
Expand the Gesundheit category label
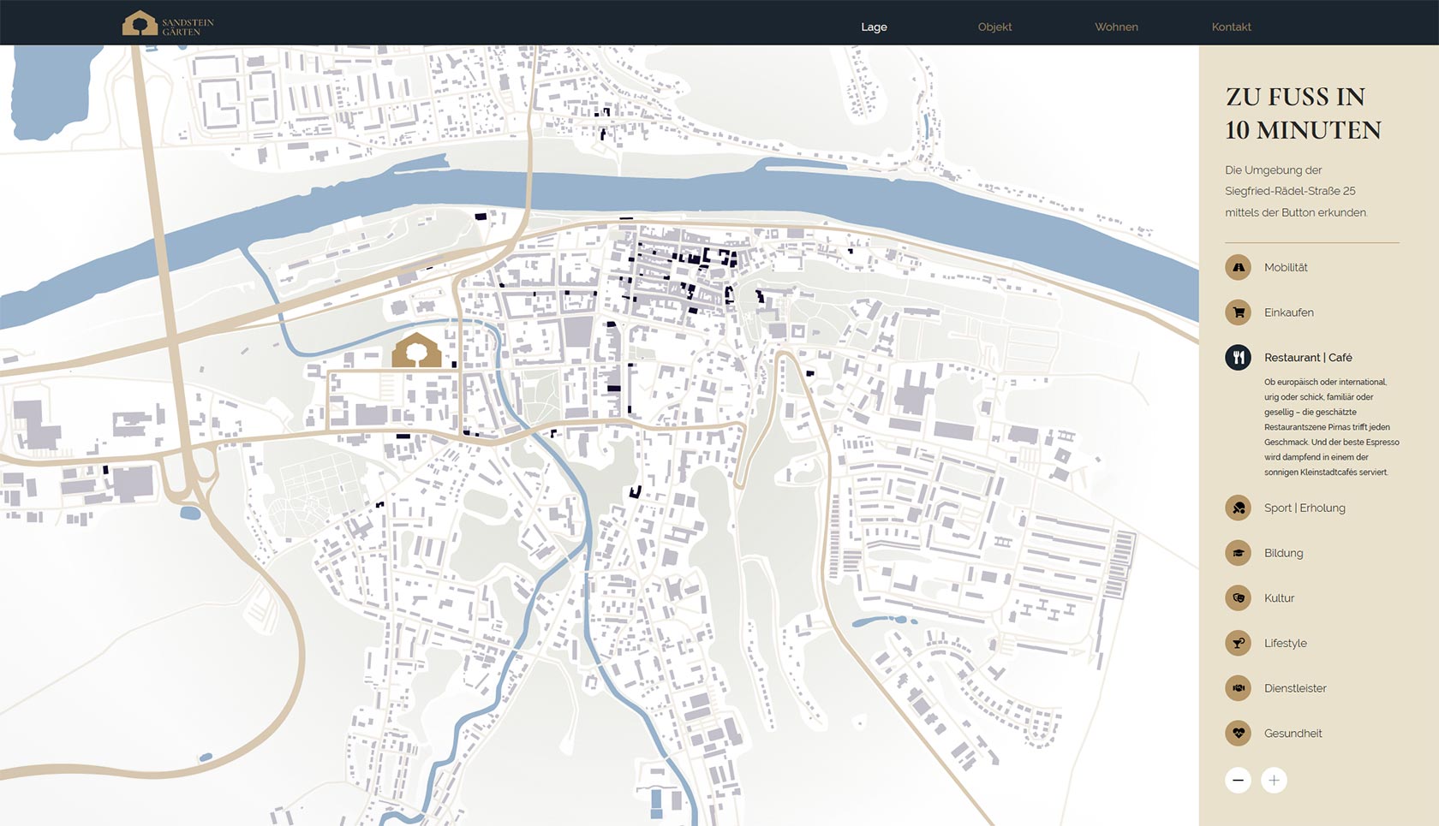(x=1293, y=734)
